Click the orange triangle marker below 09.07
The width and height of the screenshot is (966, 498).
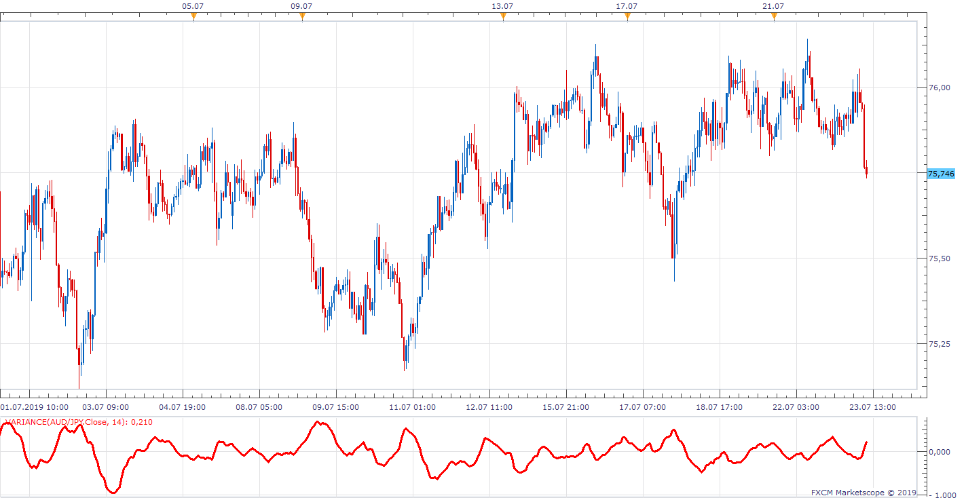click(302, 17)
